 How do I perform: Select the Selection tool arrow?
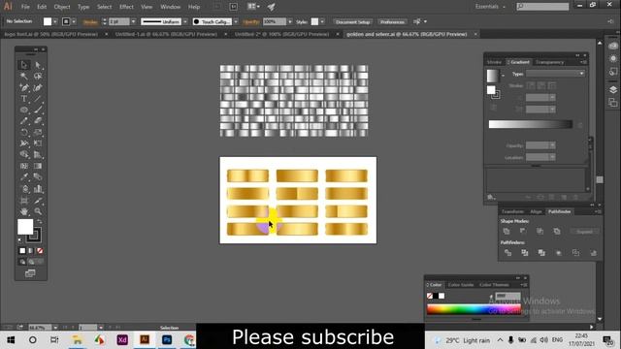(x=24, y=65)
